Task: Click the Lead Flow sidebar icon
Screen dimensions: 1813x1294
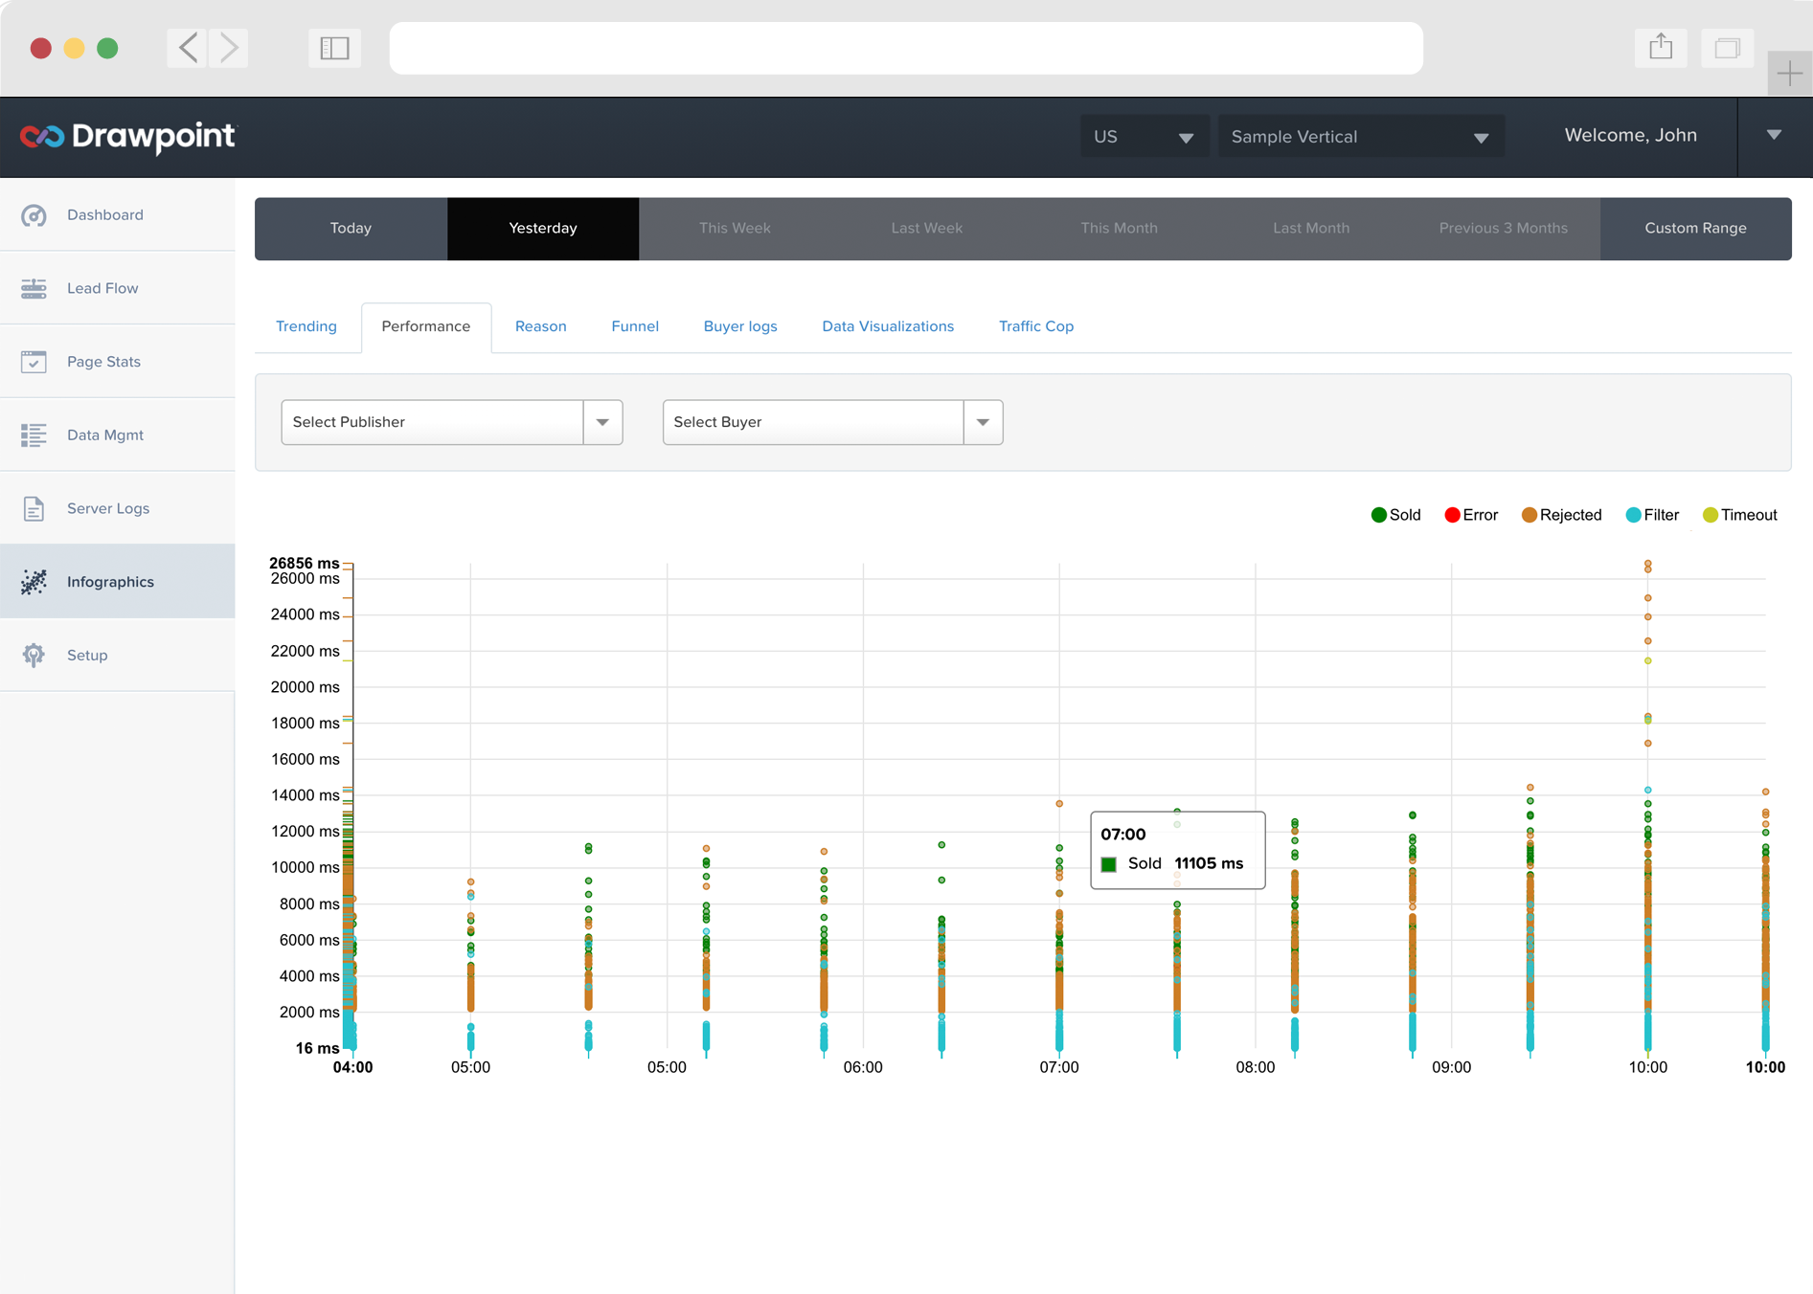Action: [34, 288]
